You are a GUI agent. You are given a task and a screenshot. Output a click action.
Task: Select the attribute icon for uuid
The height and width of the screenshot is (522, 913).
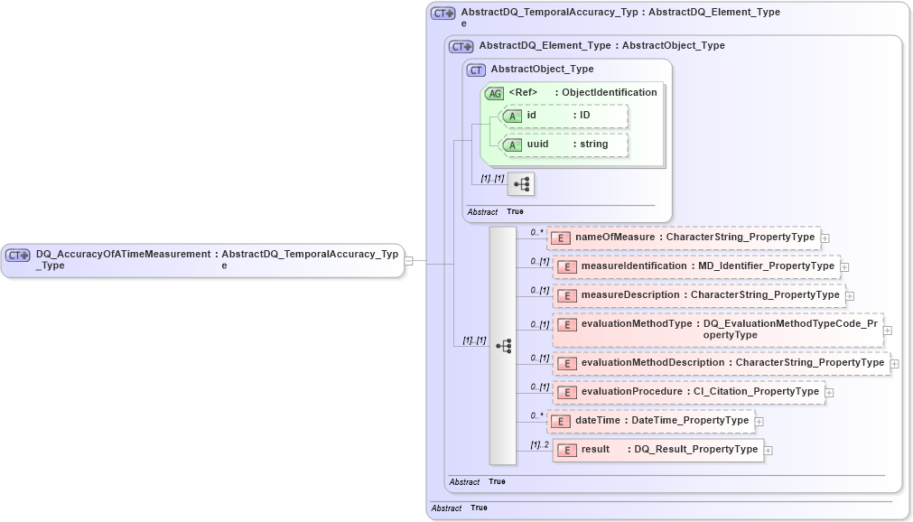(513, 144)
